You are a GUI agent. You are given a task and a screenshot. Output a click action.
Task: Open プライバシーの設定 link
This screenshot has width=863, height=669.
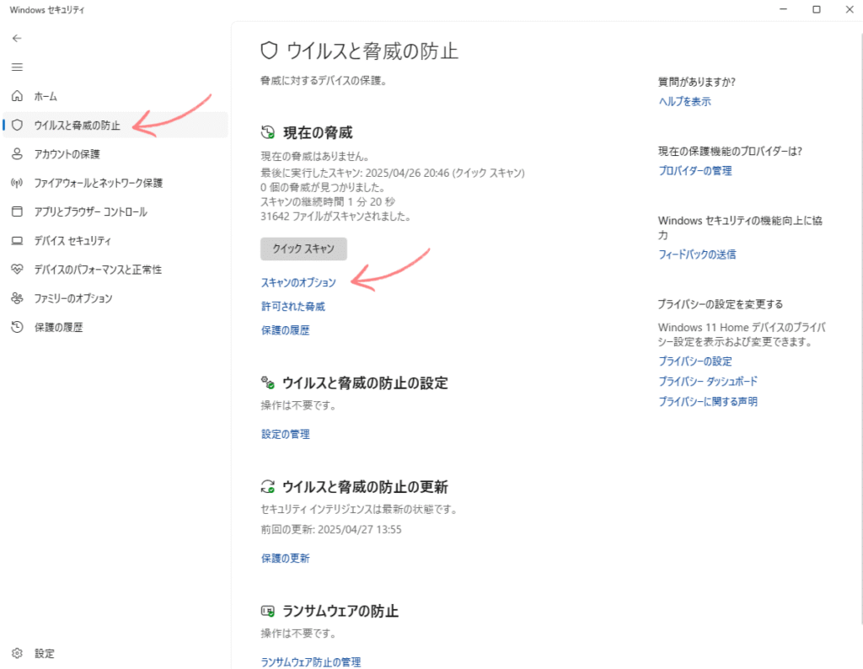coord(695,361)
